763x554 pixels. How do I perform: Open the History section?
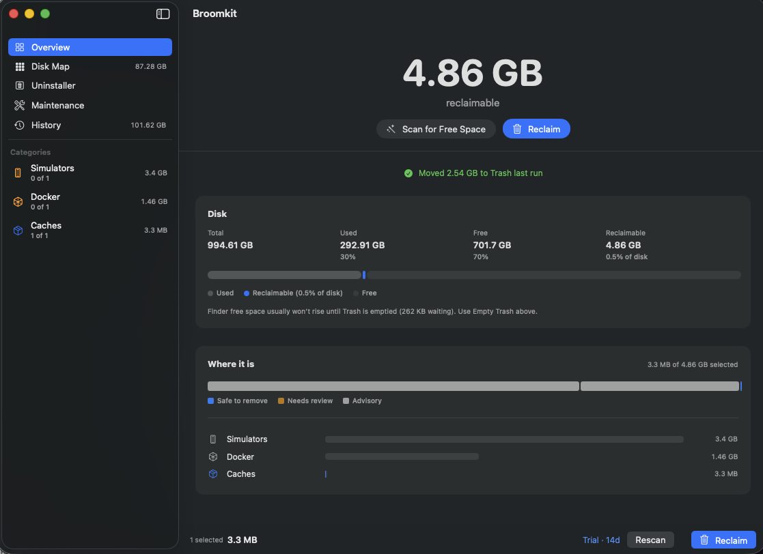click(x=90, y=125)
